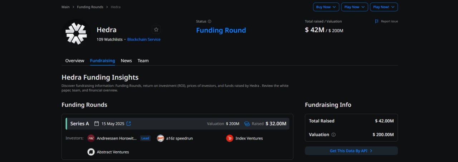The width and height of the screenshot is (458, 162).
Task: Click the Hedra logo image
Action: tap(76, 32)
